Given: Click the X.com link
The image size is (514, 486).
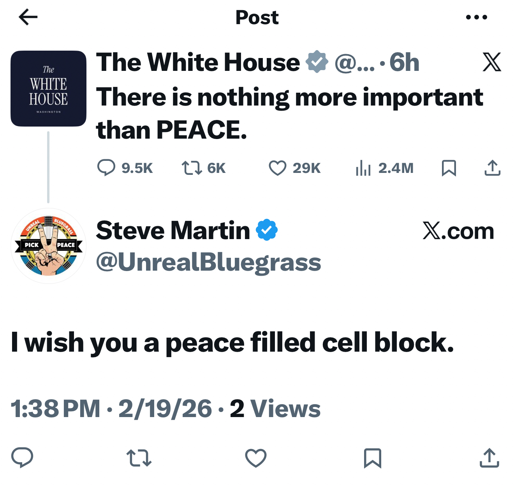Looking at the screenshot, I should (x=458, y=231).
